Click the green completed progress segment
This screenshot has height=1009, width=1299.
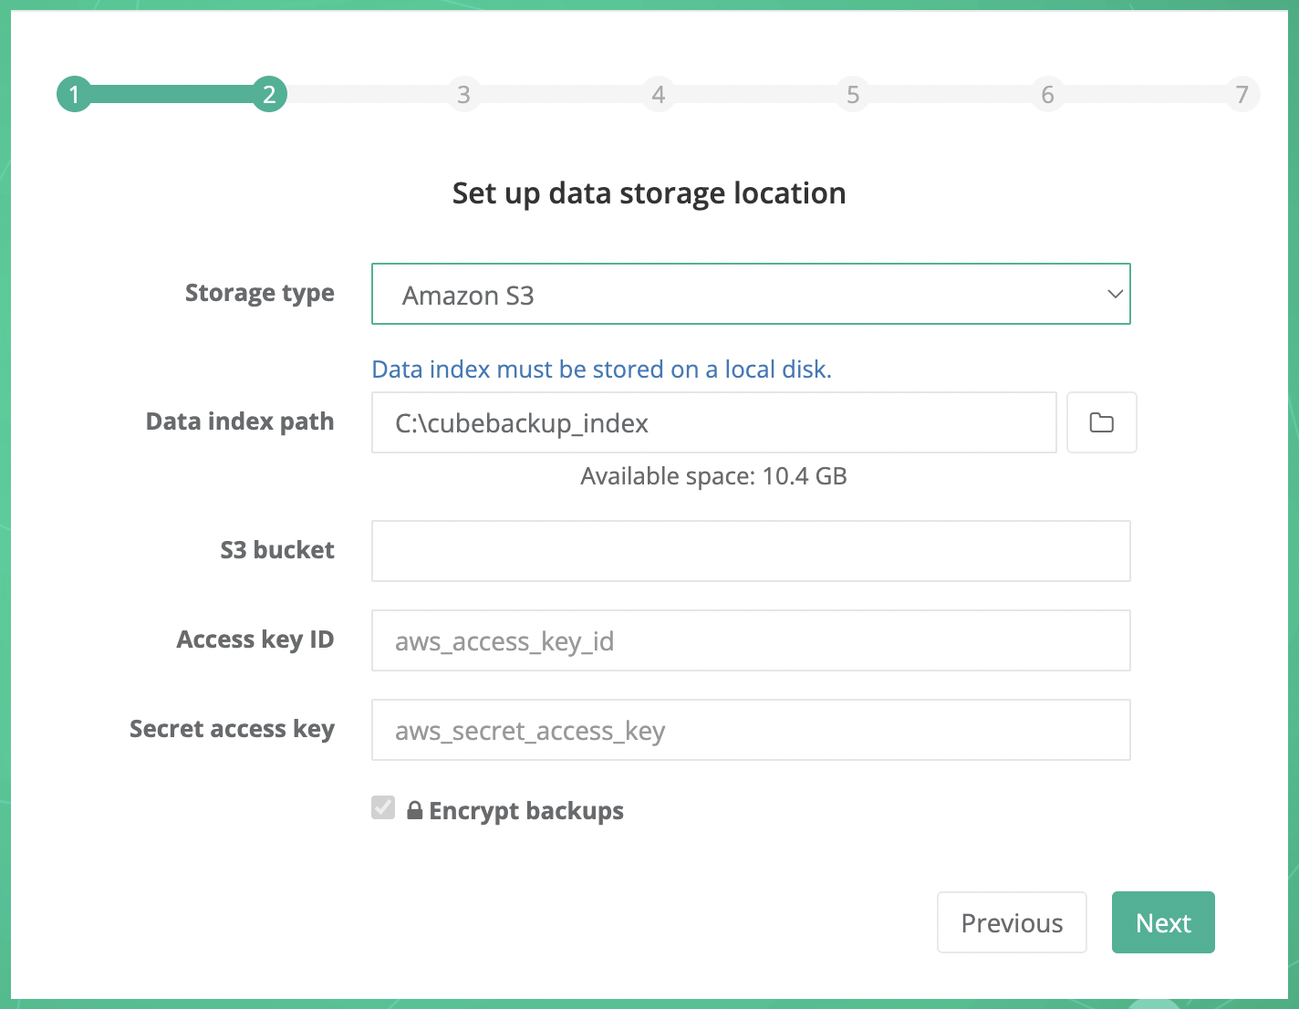tap(169, 94)
